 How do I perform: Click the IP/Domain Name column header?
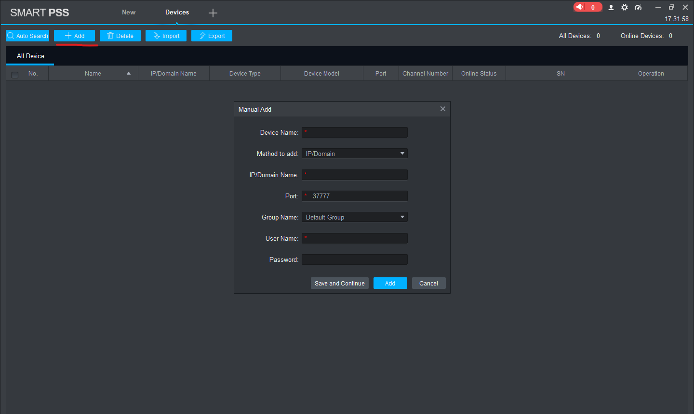[173, 74]
